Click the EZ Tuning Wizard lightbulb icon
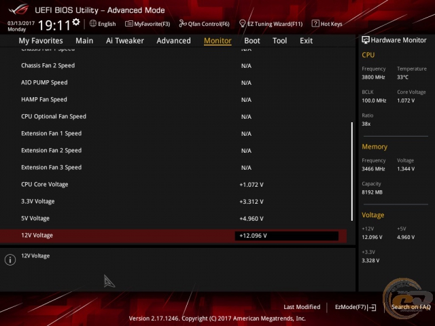This screenshot has width=435, height=326. (242, 24)
